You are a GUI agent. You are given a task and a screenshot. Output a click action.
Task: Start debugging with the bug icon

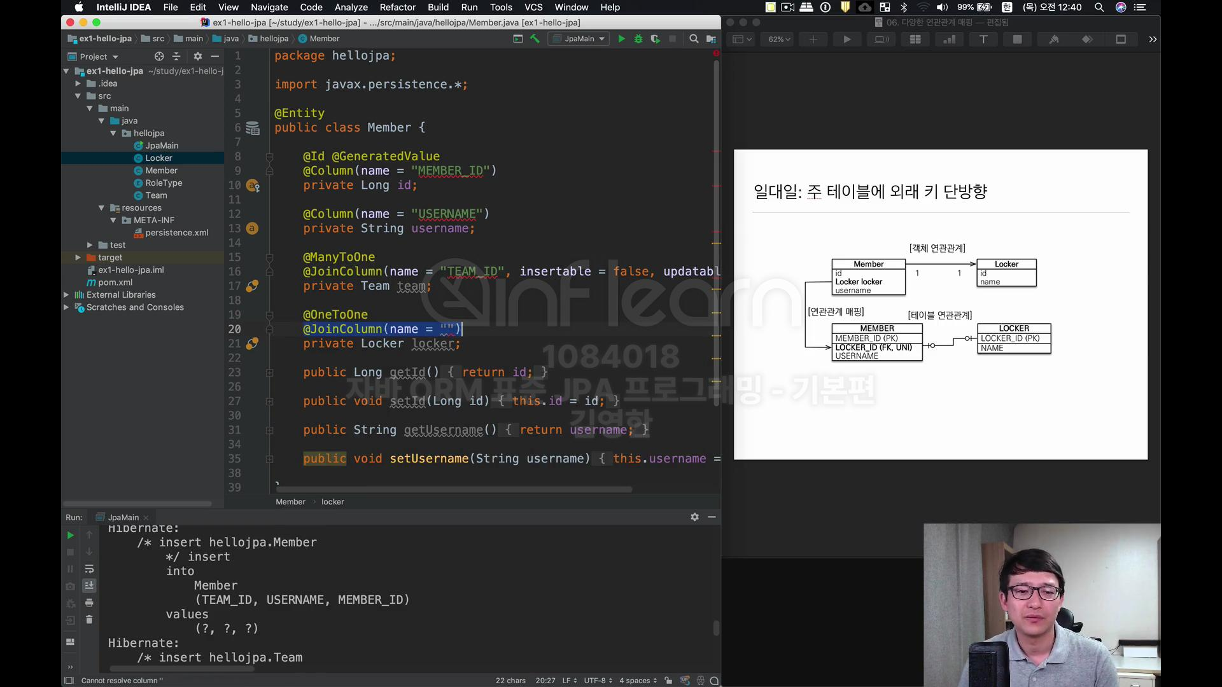tap(638, 39)
